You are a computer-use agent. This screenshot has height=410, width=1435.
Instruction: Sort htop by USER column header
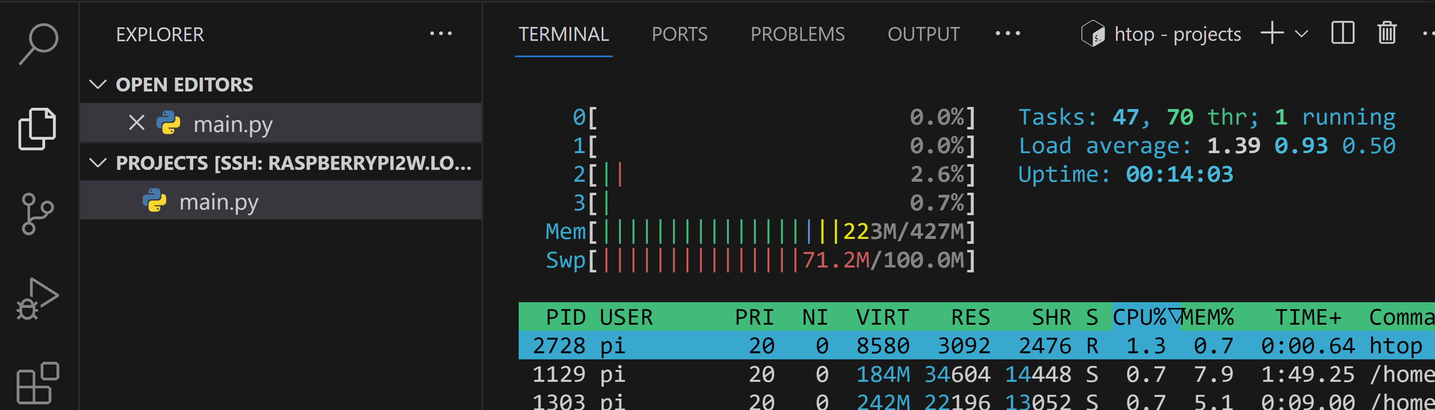tap(626, 317)
